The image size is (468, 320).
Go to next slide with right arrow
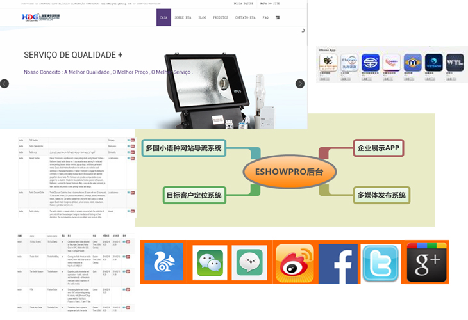[299, 83]
